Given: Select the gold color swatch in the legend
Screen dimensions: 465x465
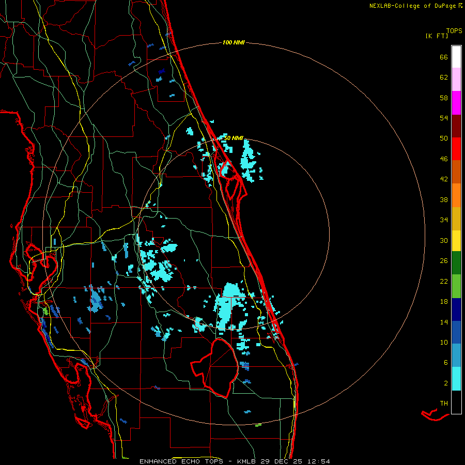Looking at the screenshot, I should click(456, 219).
